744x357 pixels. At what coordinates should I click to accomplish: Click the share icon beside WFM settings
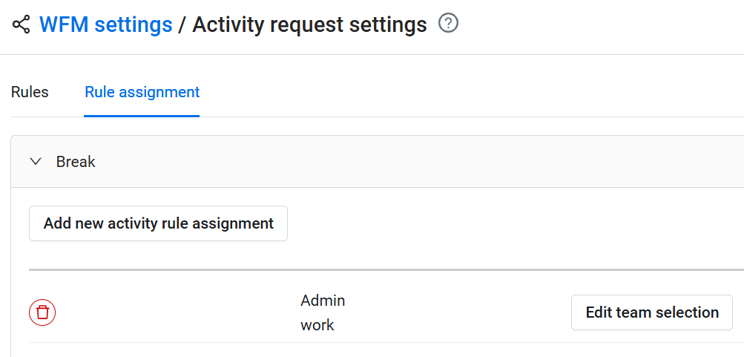click(22, 24)
